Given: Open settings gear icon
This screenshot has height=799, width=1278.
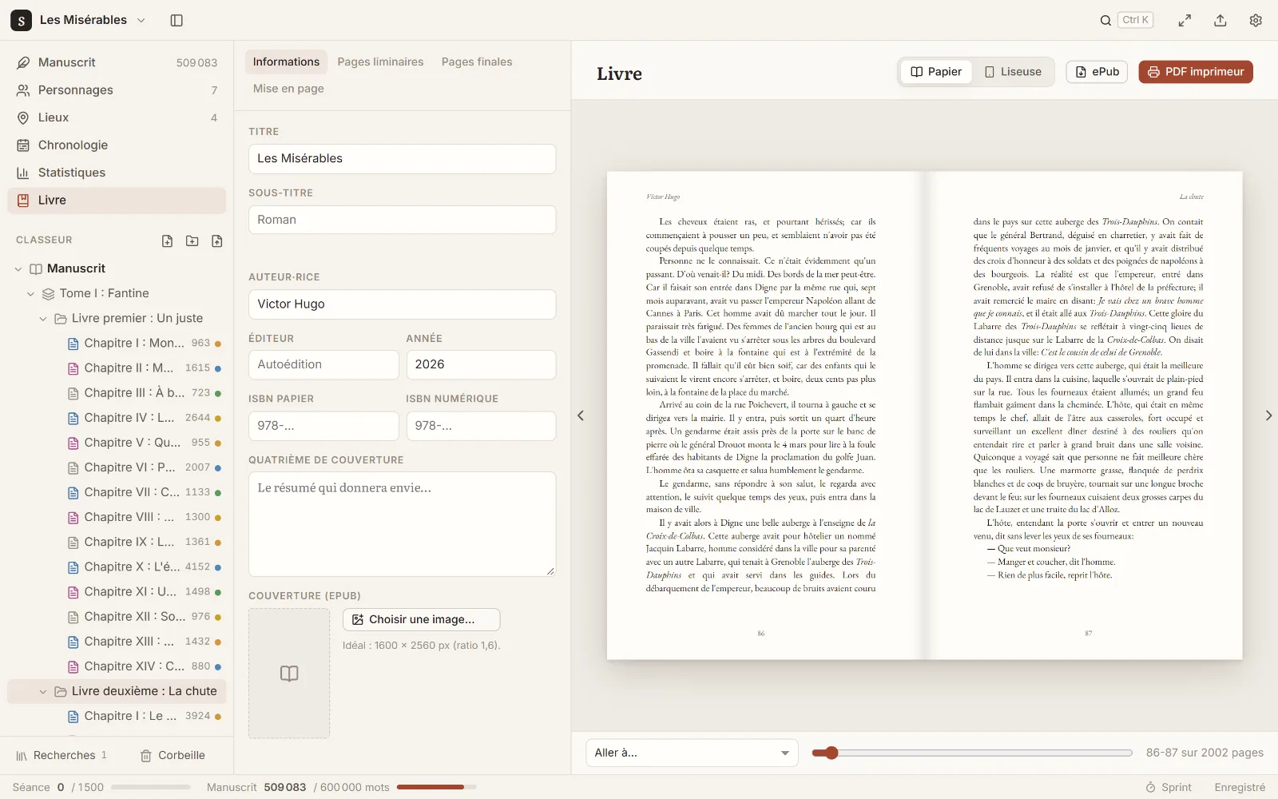Looking at the screenshot, I should coord(1256,20).
